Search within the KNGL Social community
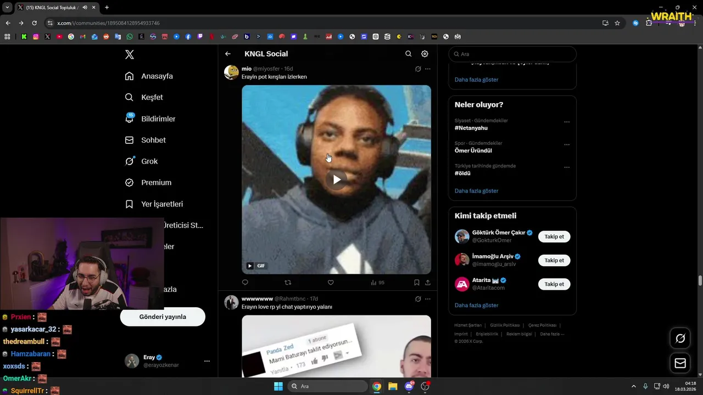The width and height of the screenshot is (703, 395). tap(408, 54)
